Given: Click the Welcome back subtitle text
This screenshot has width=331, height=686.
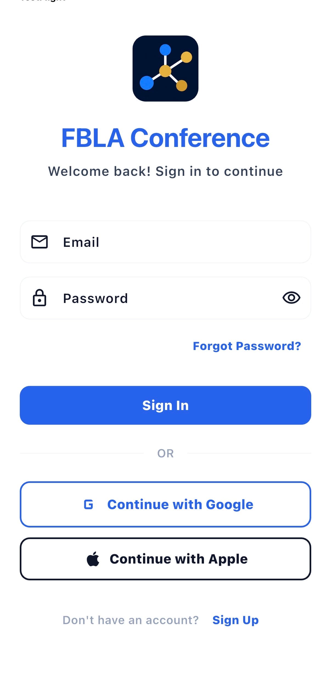Looking at the screenshot, I should click(x=165, y=171).
